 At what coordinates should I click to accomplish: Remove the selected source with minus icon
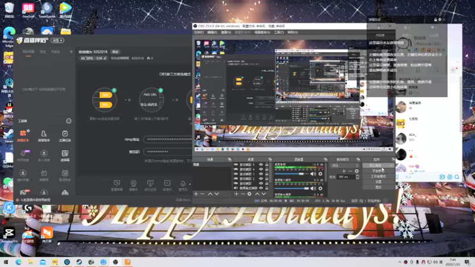click(243, 194)
